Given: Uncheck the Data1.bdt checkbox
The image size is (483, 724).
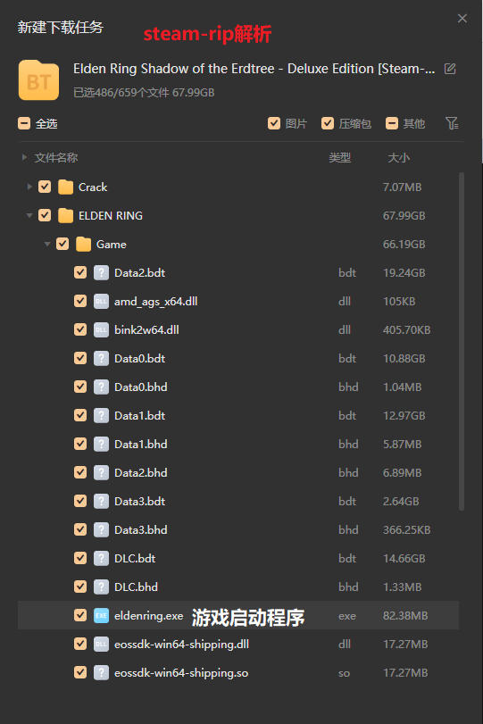Looking at the screenshot, I should 80,415.
